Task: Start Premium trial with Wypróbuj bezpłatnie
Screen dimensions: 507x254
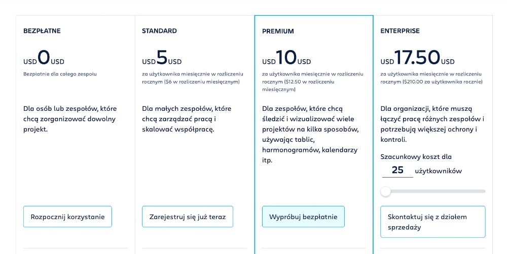Action: 303,217
